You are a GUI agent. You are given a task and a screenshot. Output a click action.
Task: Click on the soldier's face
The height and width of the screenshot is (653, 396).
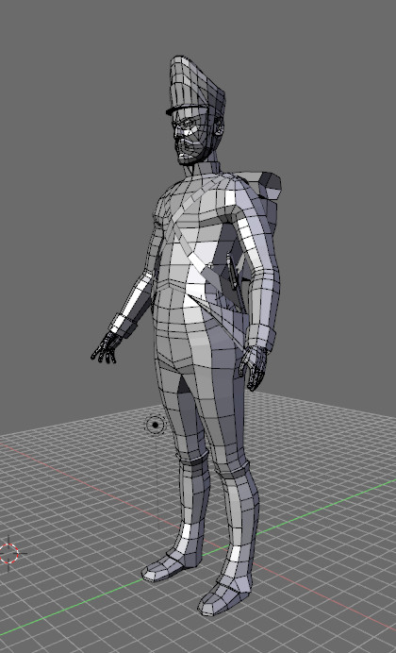(x=190, y=138)
